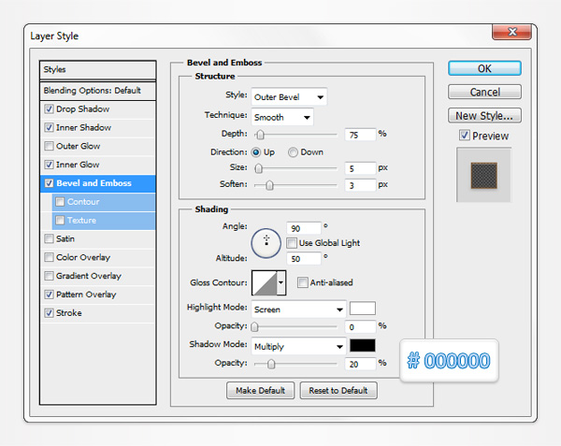Click the angle dial control

click(x=266, y=241)
